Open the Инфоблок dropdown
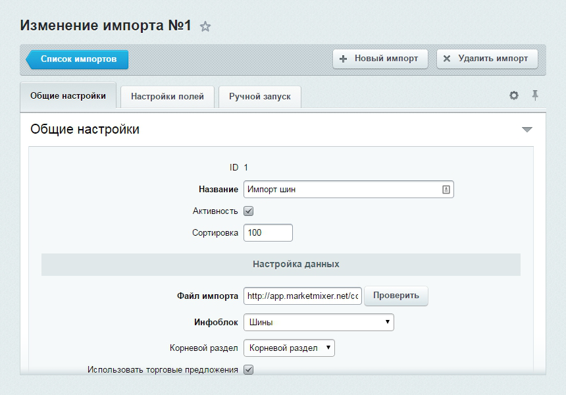Screen dimensions: 566x395 pyautogui.click(x=319, y=323)
